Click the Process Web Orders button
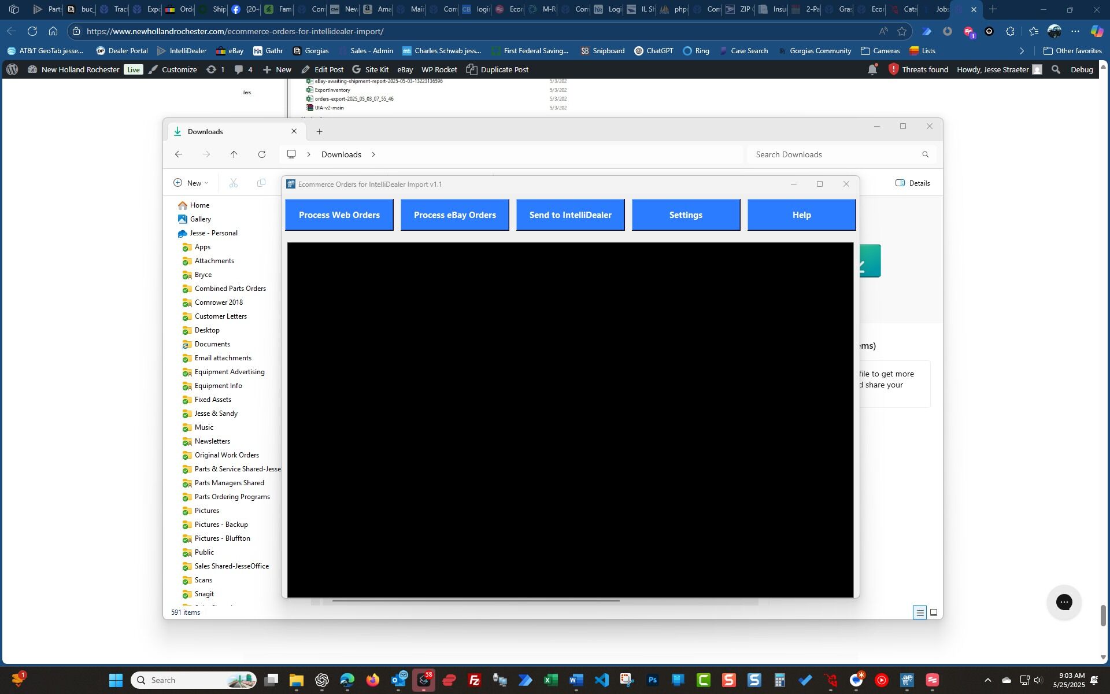 coord(339,215)
